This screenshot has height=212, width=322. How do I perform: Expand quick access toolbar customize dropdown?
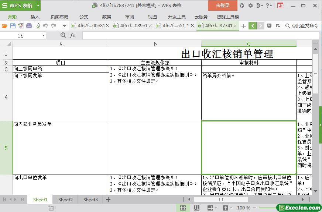click(x=64, y=26)
